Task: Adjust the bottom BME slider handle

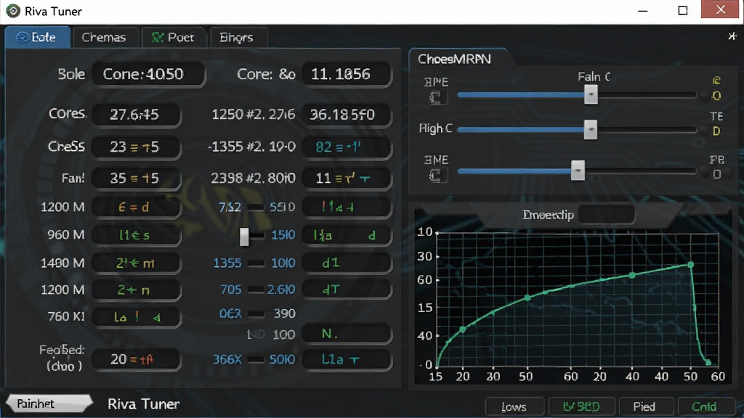Action: 578,171
